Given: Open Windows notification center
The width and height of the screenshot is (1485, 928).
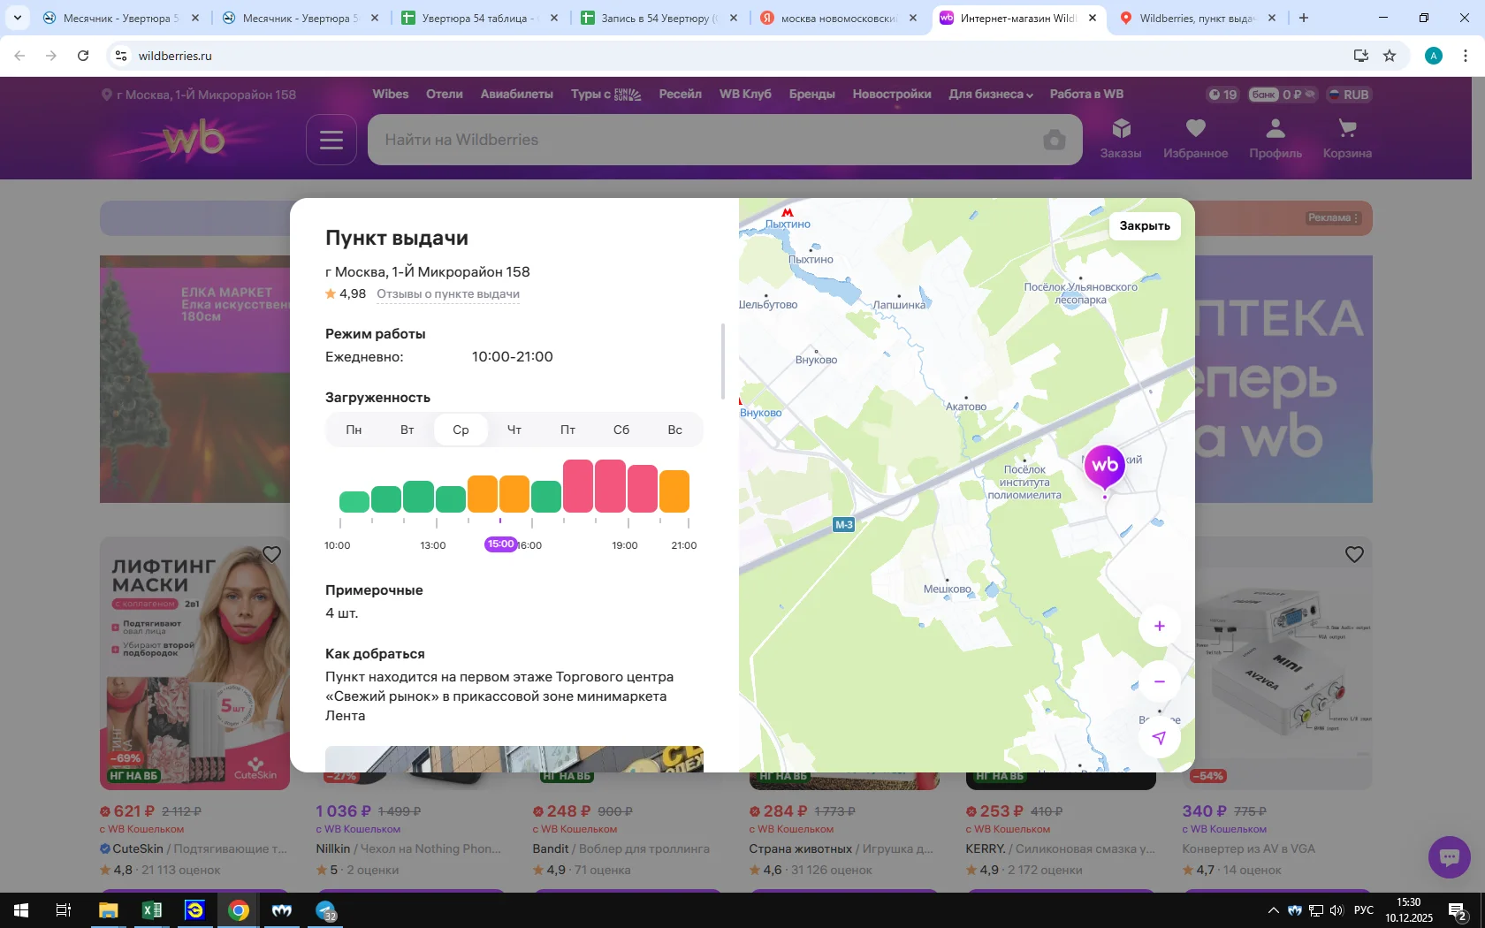Looking at the screenshot, I should point(1458,910).
